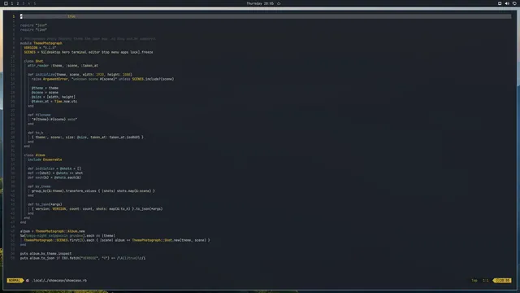
Task: Click the @taken_at = Time.now.utc line
Action: point(54,101)
